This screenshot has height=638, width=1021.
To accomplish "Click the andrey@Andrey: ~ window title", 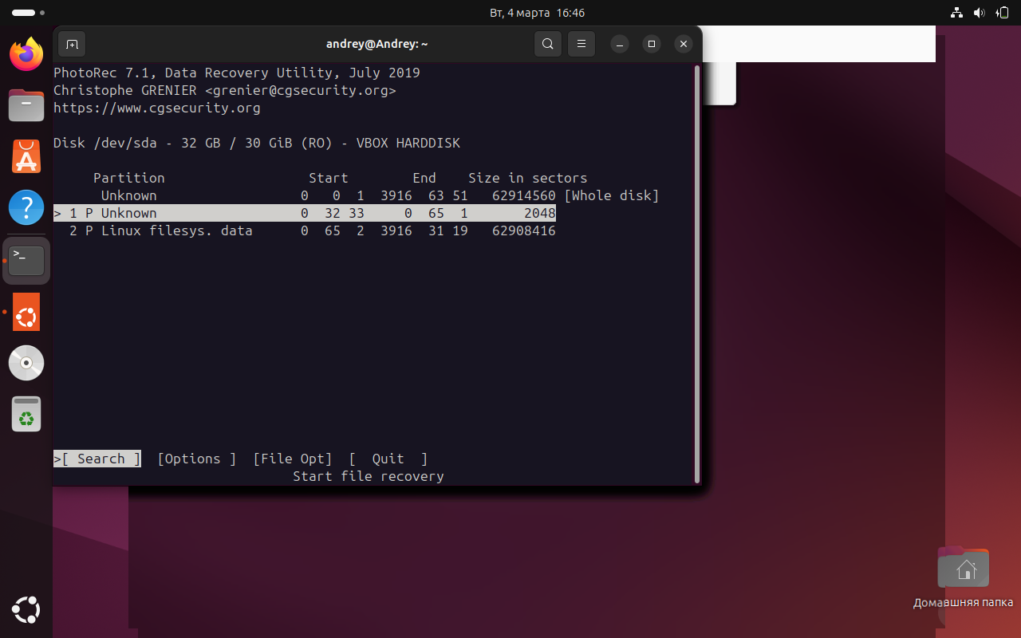I will point(376,44).
